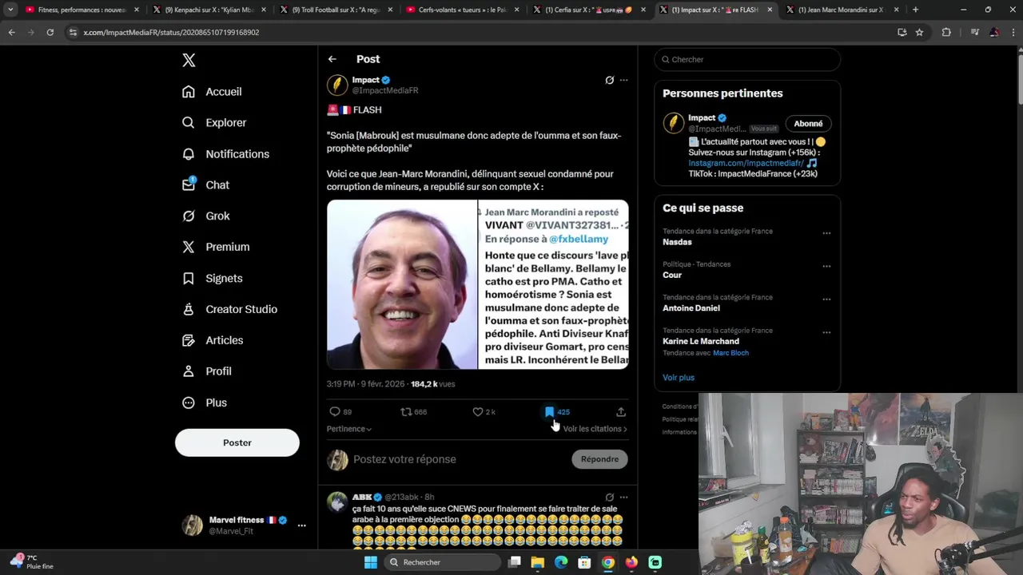Open instagram.com/impactmediafr link
The height and width of the screenshot is (575, 1023).
click(746, 163)
